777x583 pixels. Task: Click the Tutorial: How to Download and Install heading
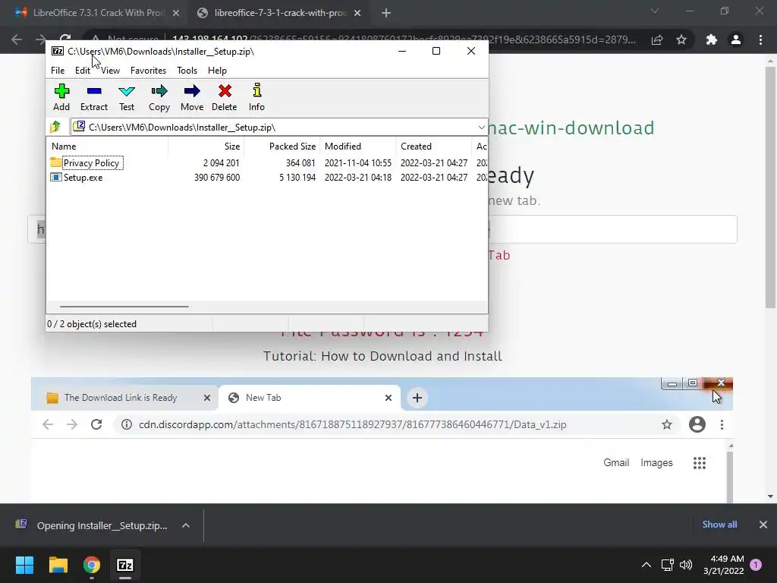point(382,356)
